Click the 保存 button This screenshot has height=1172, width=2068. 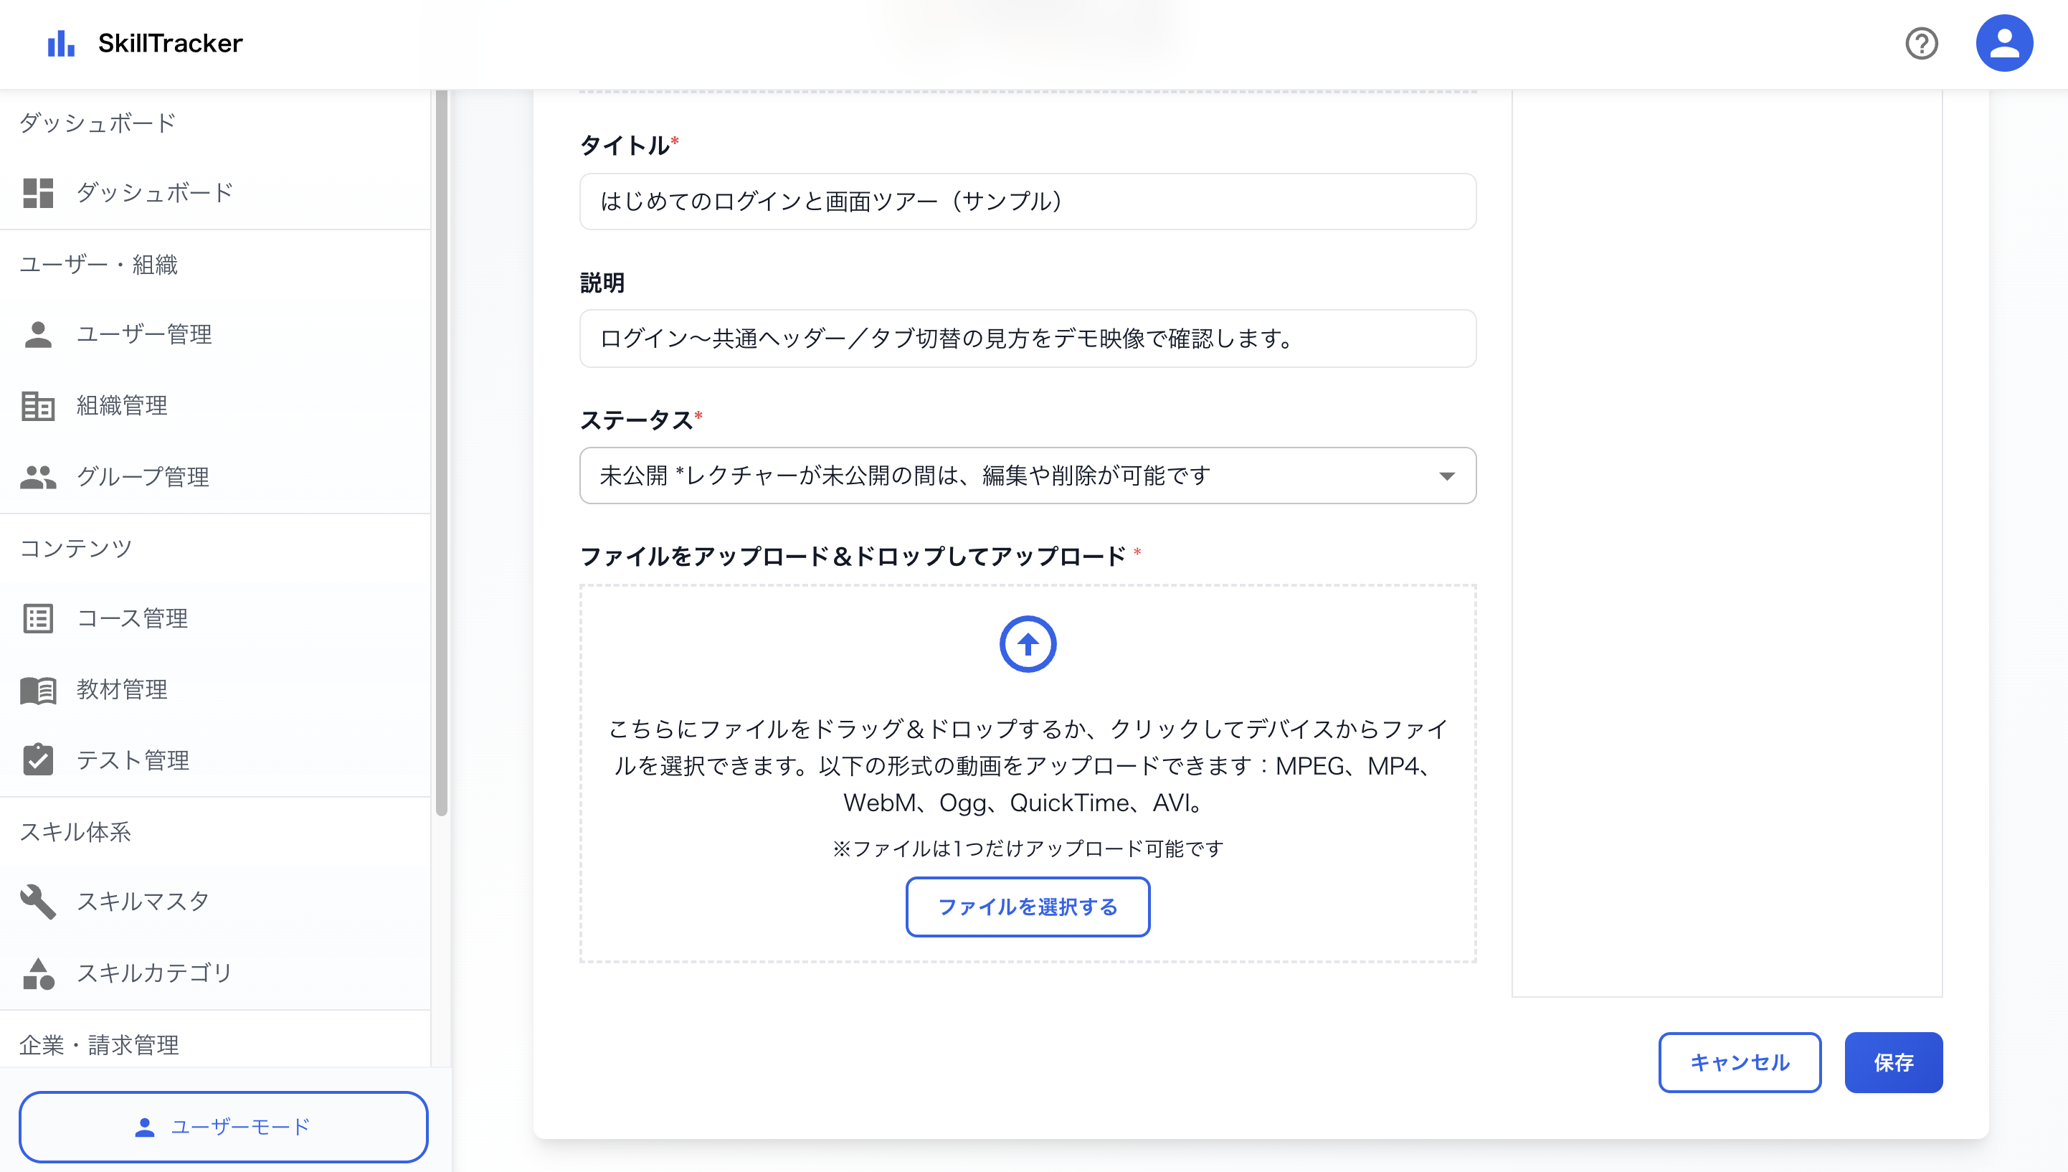click(x=1892, y=1062)
